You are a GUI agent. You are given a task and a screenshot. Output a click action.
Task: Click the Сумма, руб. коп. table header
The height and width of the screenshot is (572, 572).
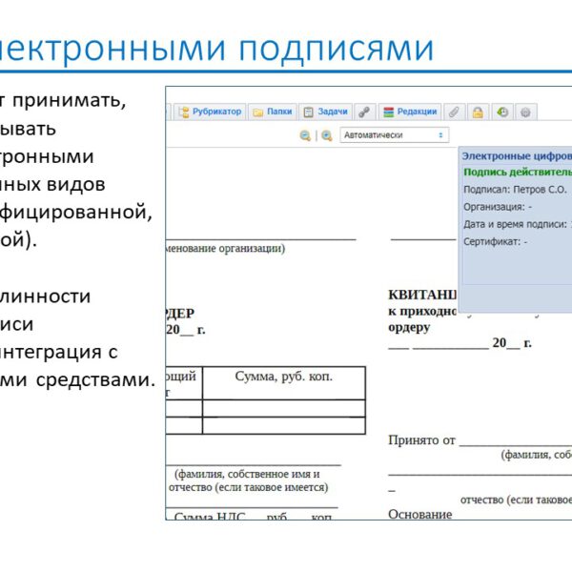pos(283,378)
